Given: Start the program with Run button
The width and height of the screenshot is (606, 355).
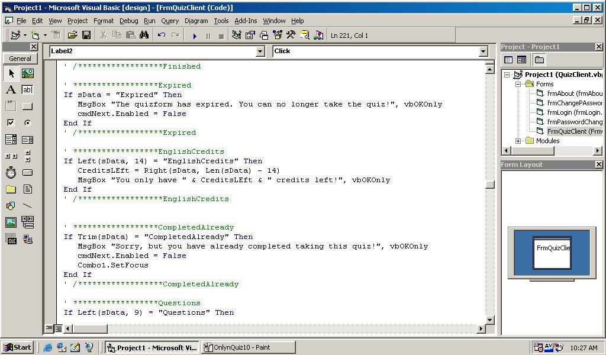Looking at the screenshot, I should click(x=195, y=36).
